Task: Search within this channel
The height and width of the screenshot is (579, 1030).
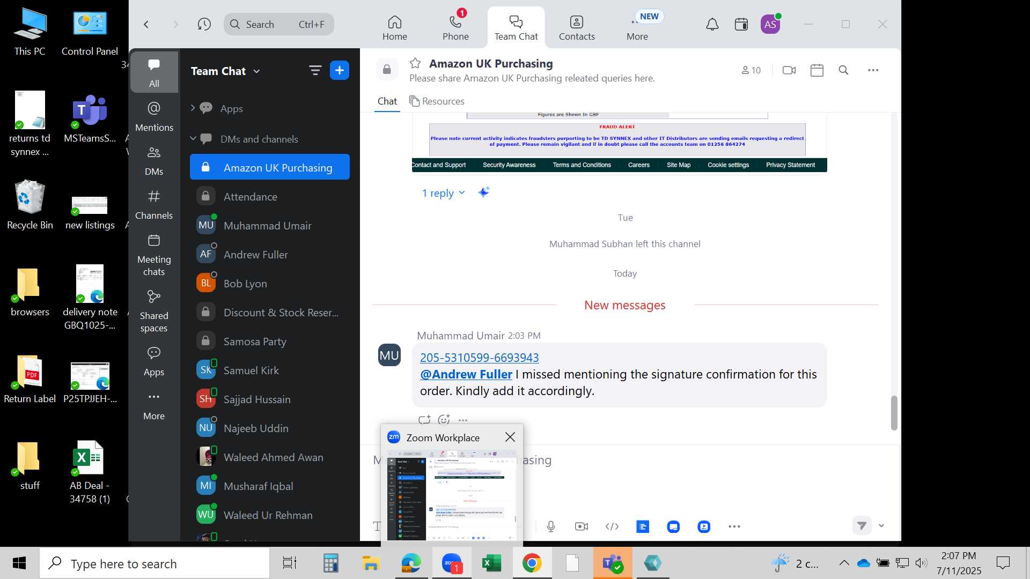Action: (843, 70)
